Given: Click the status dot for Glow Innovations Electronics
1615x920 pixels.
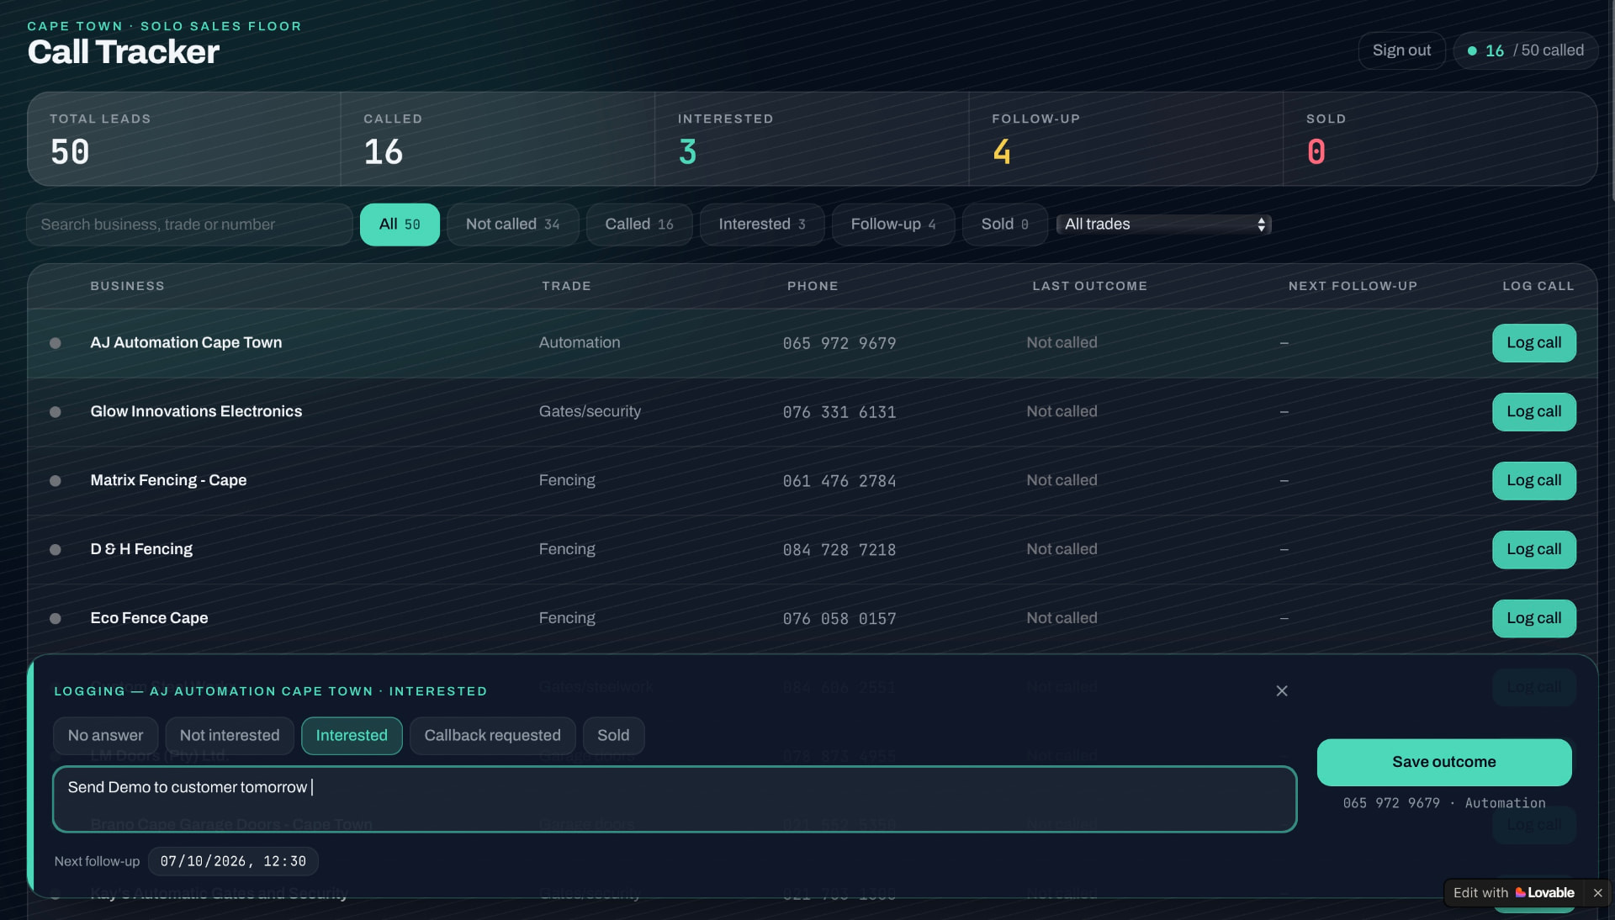Looking at the screenshot, I should click(56, 412).
